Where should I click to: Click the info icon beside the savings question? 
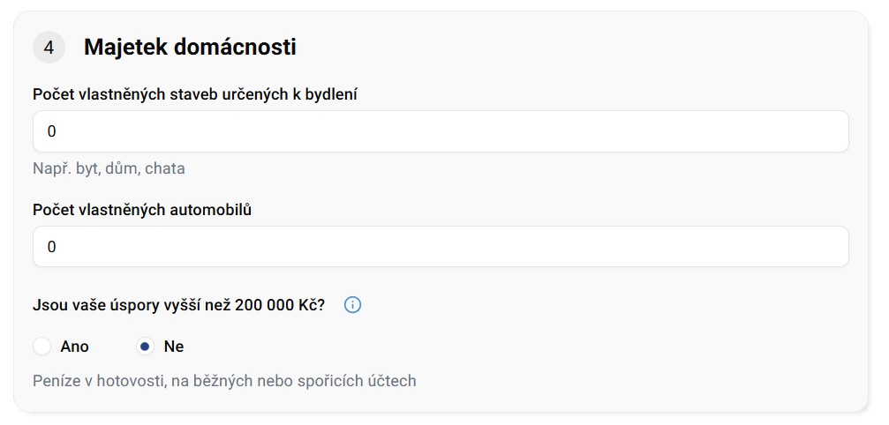tap(352, 305)
